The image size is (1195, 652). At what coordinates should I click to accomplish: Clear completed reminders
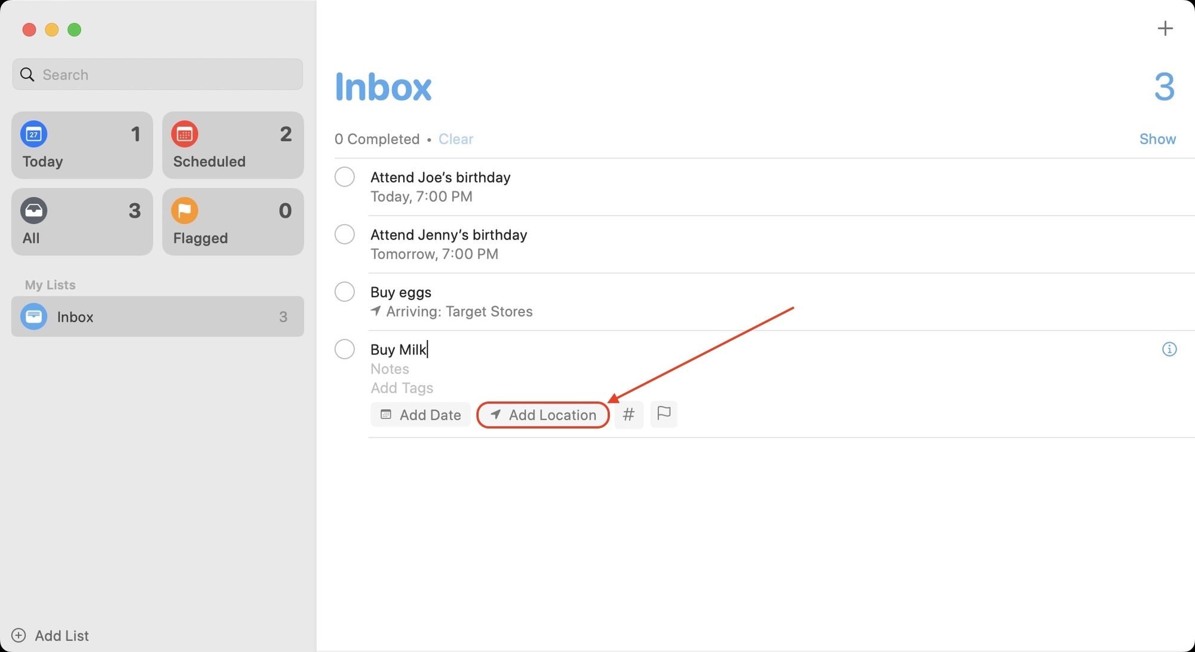(x=455, y=139)
